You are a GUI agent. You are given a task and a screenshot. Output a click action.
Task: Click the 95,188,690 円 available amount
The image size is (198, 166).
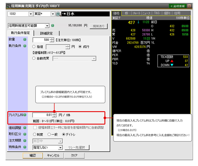pos(78,25)
